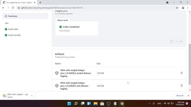The image size is (191, 107).
Task: Click Chrome recording indicator icon near window controls
Action: (167, 2)
